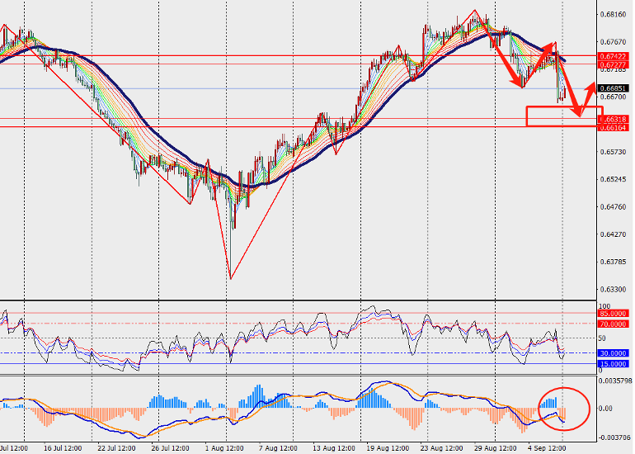Click the MACD -0.003706 scale label
Screen dimensions: 635x454
pos(614,437)
